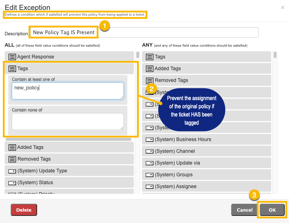Click the 'Description:' label

pyautogui.click(x=16, y=34)
